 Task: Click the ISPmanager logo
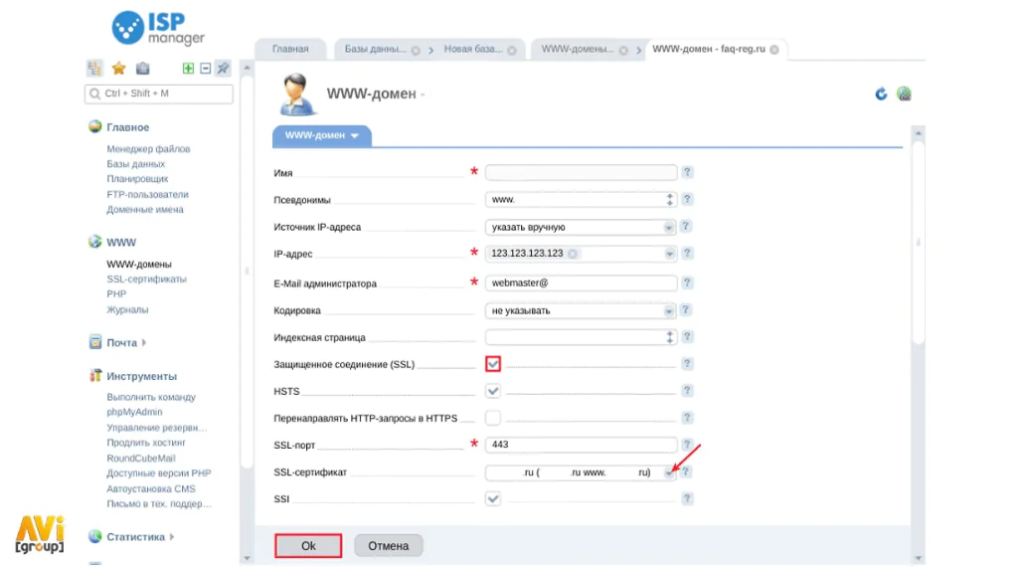pos(158,28)
